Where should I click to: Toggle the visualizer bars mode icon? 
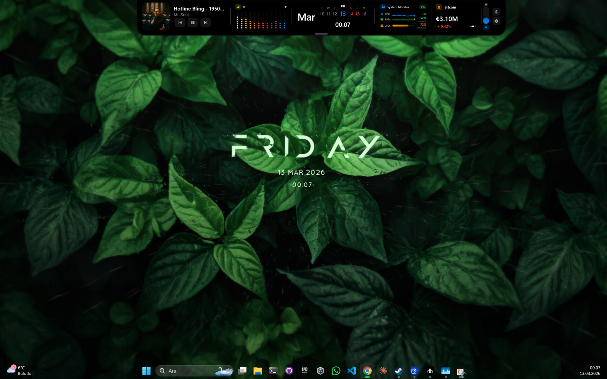click(238, 7)
